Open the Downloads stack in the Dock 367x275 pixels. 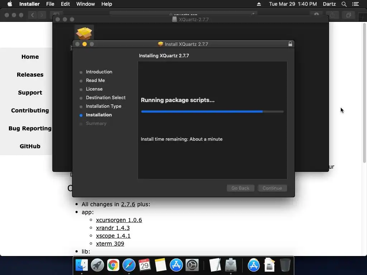270,265
